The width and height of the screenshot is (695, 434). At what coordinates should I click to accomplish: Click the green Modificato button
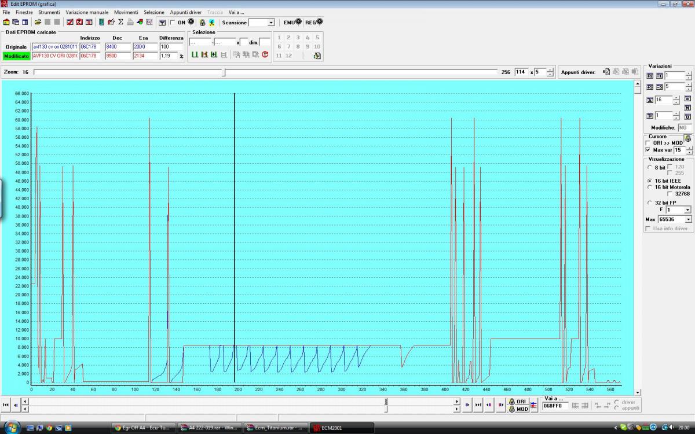pos(16,56)
